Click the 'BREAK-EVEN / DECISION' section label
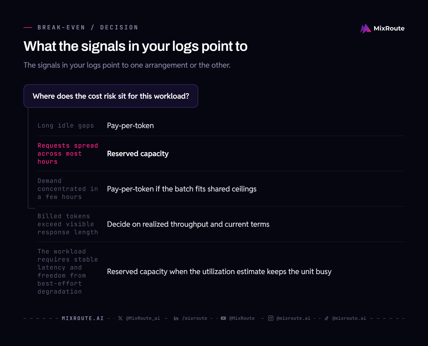Image resolution: width=428 pixels, height=346 pixels. click(x=88, y=28)
